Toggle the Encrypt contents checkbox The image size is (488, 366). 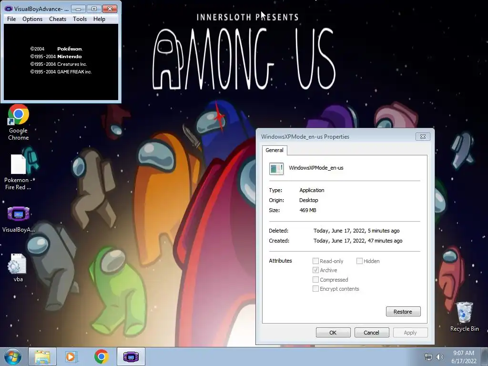[x=315, y=288]
